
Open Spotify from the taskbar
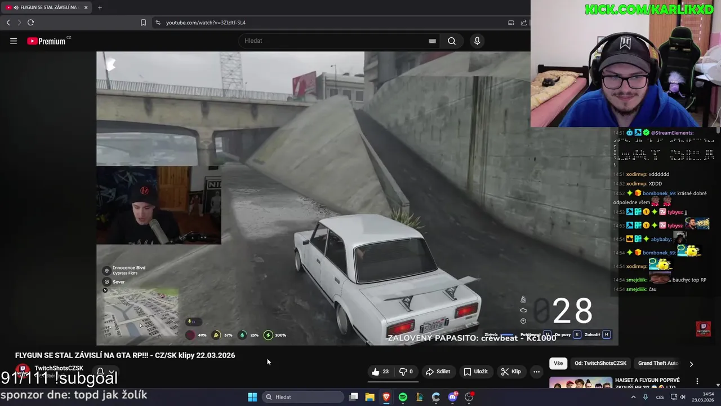point(403,397)
